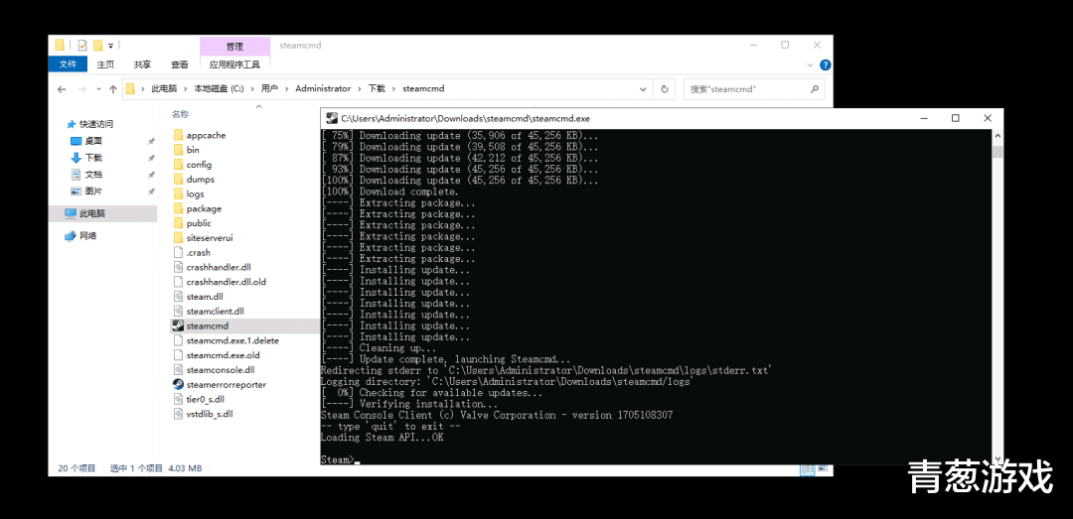Switch to the 主页 ribbon tab
The width and height of the screenshot is (1073, 519).
pyautogui.click(x=105, y=65)
